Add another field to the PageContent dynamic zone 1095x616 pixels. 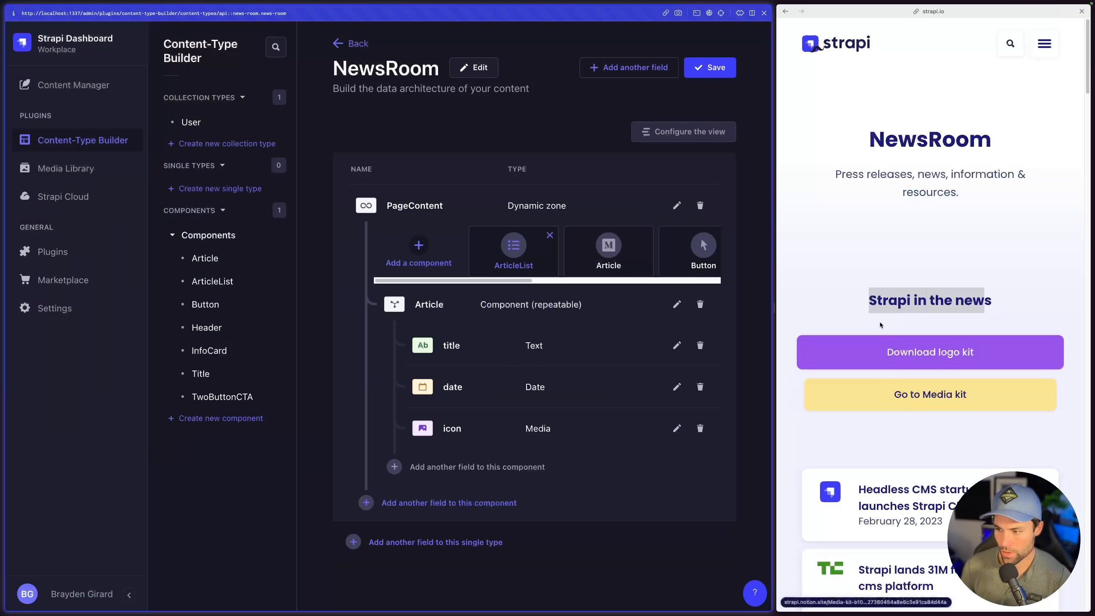[437, 503]
